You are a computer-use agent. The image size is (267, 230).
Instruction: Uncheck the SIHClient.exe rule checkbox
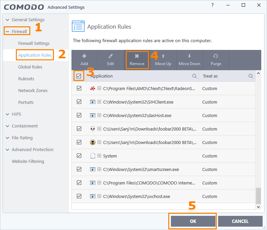coord(79,102)
